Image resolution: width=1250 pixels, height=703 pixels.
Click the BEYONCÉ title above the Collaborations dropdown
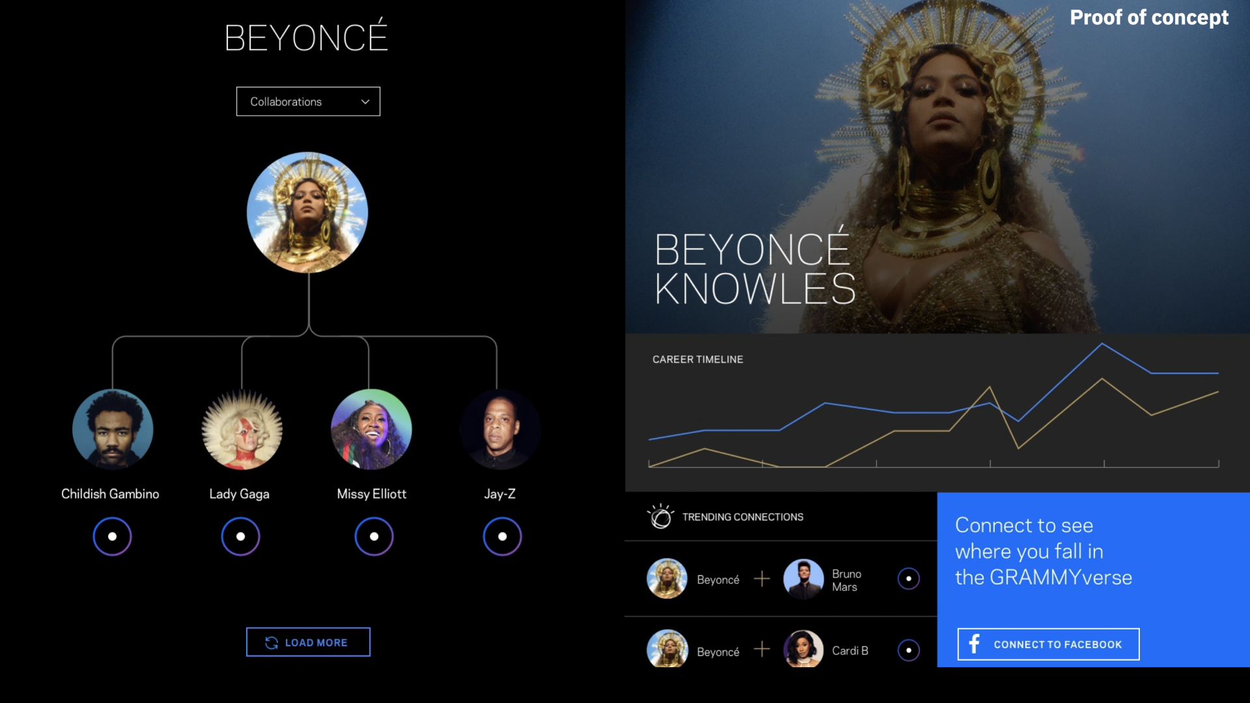[306, 36]
